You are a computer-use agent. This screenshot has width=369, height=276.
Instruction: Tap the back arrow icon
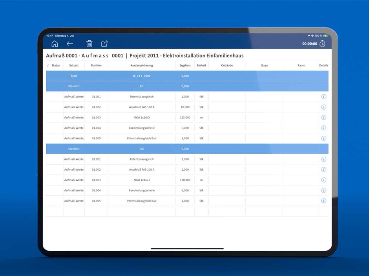(70, 44)
